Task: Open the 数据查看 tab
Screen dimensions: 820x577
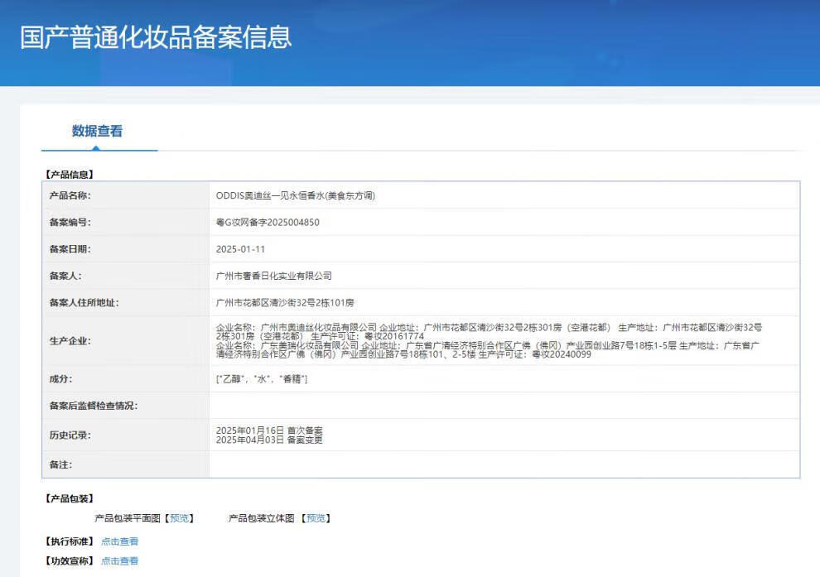Action: 97,131
